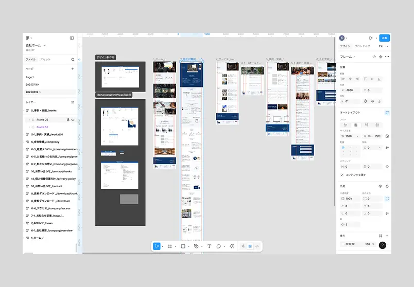Select the Move tool in the bottom toolbar
This screenshot has width=414, height=287.
click(157, 246)
